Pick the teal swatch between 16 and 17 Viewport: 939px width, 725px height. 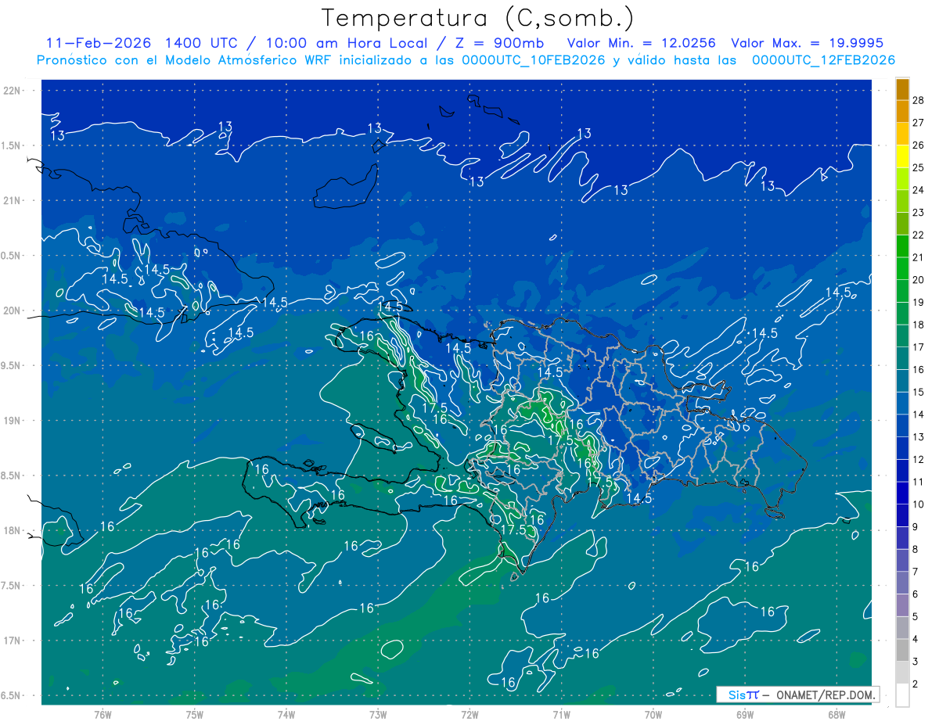902,358
